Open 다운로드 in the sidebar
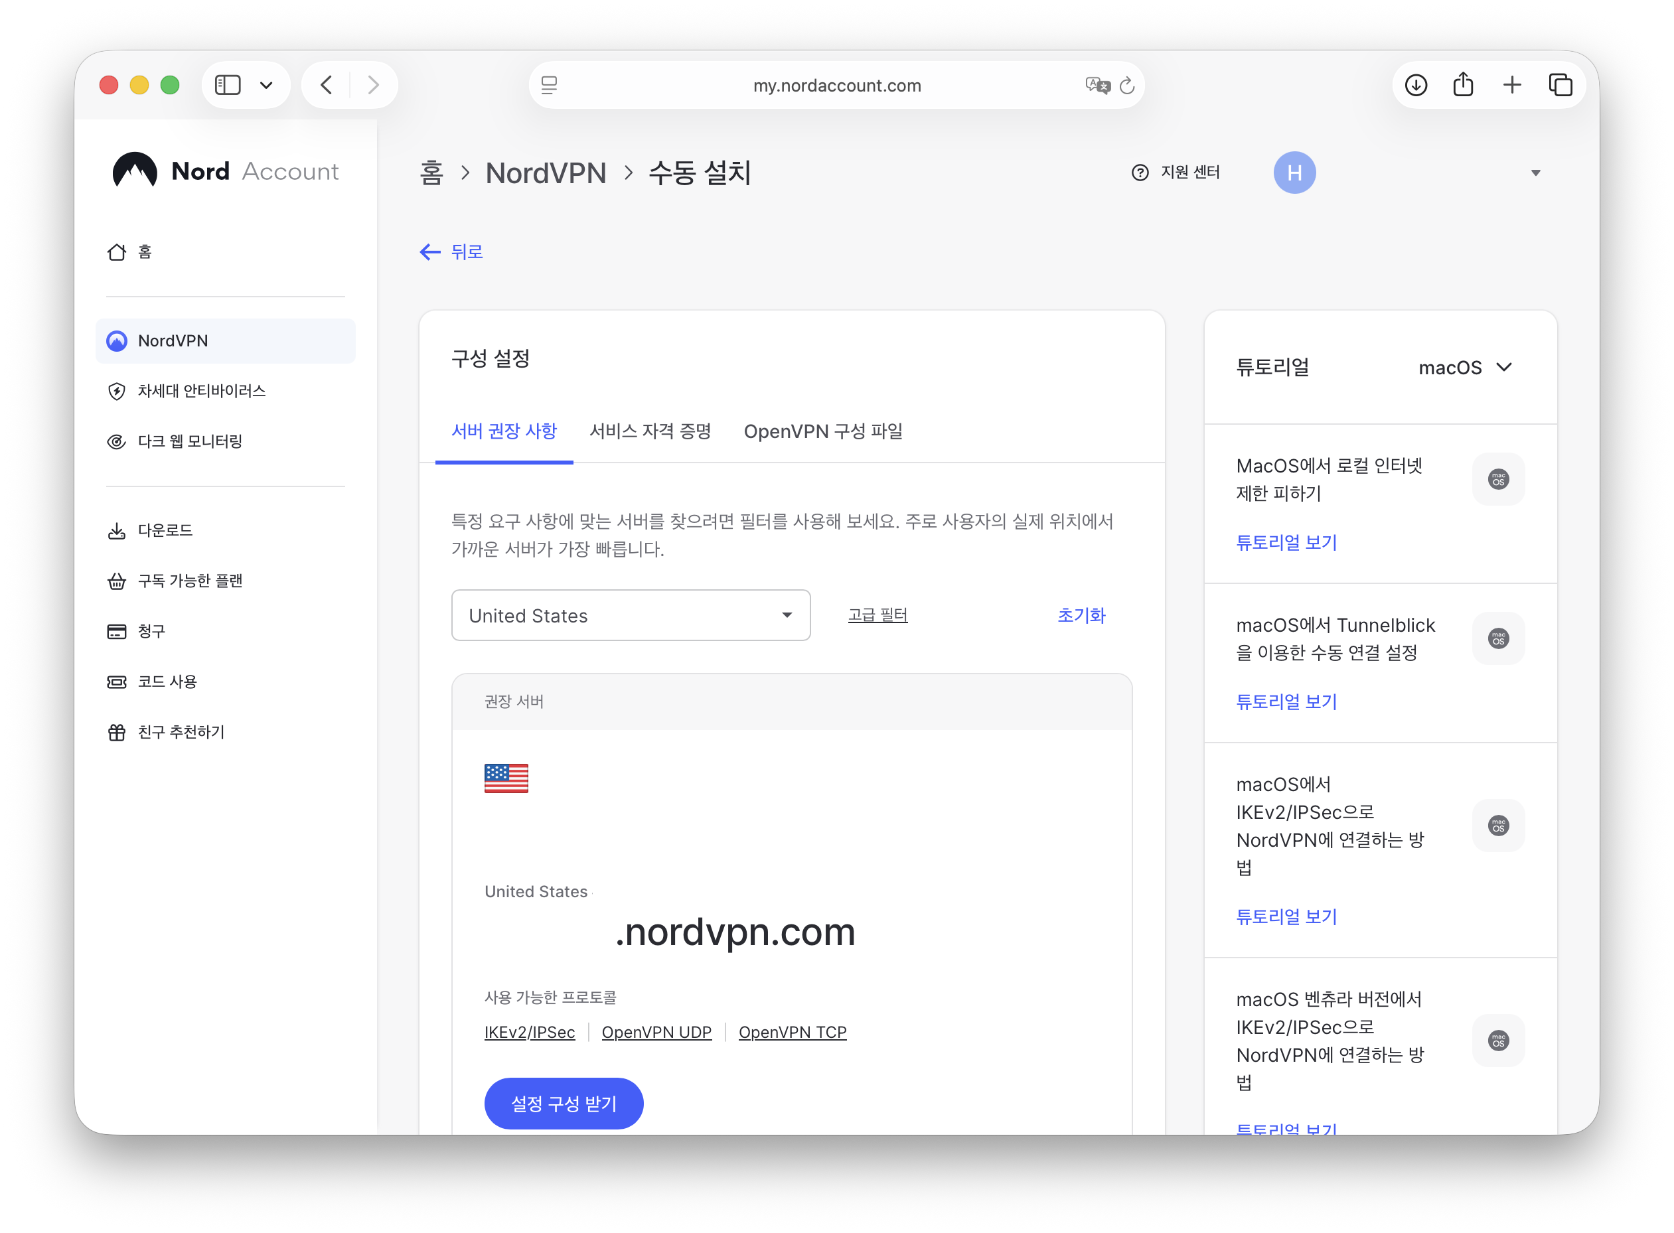Viewport: 1674px width, 1233px height. pos(226,531)
